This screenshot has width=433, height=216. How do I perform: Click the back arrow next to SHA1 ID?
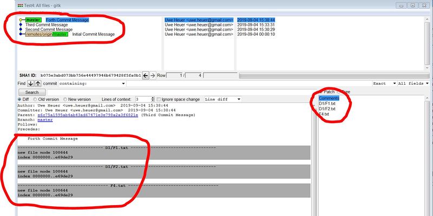pos(146,76)
